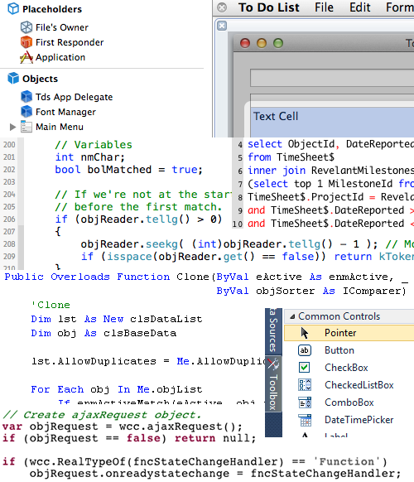Select the DateTimePicker control icon
This screenshot has width=414, height=482.
[305, 420]
